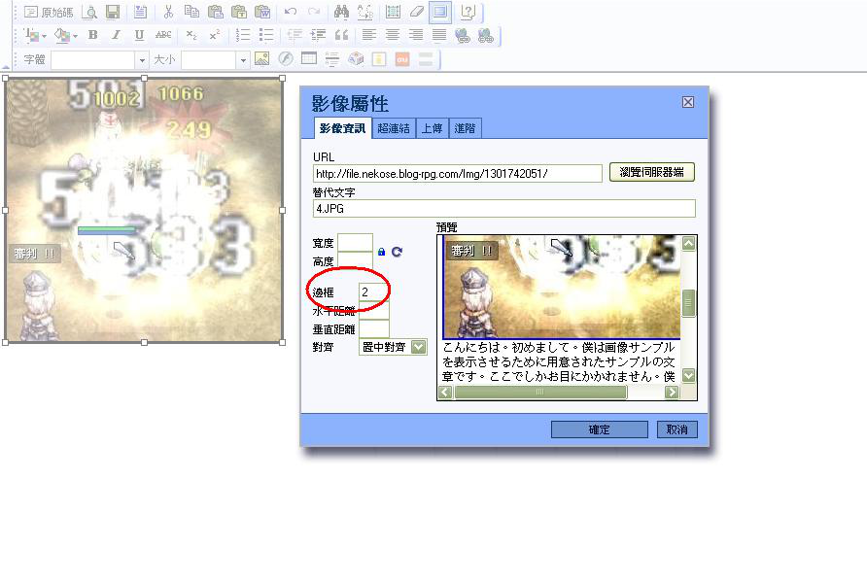The height and width of the screenshot is (583, 867).
Task: Toggle superscript formatting
Action: (215, 35)
